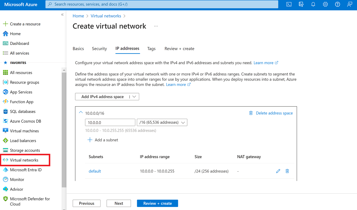Click the Review + create button
Image resolution: width=357 pixels, height=210 pixels.
[x=157, y=203]
